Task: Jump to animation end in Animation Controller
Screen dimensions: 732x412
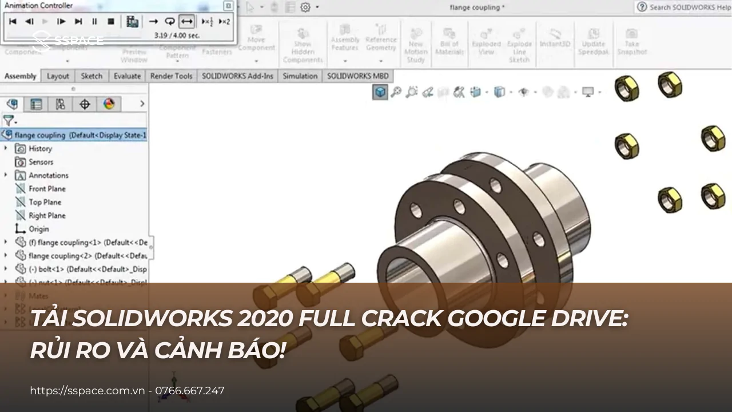Action: [78, 22]
